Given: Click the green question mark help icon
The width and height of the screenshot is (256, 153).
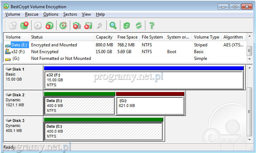Looking at the screenshot, I should (x=152, y=25).
